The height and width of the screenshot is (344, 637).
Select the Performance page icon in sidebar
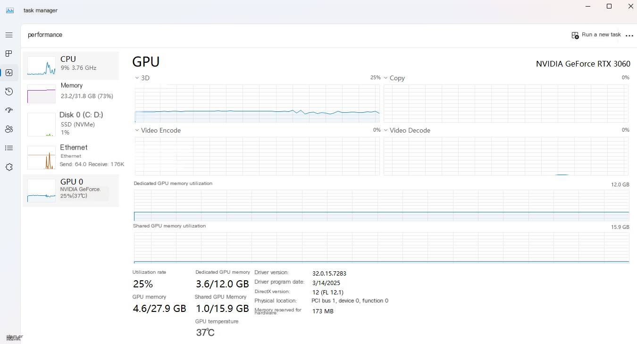8,73
